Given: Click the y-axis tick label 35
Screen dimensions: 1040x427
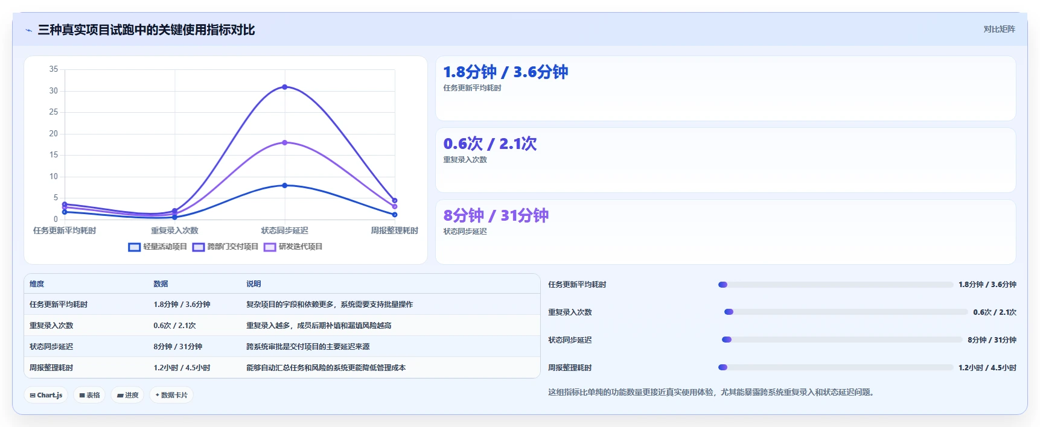Looking at the screenshot, I should [54, 69].
